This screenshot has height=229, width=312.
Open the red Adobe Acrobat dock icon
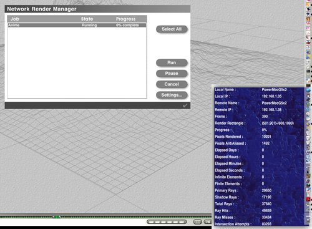pos(308,200)
